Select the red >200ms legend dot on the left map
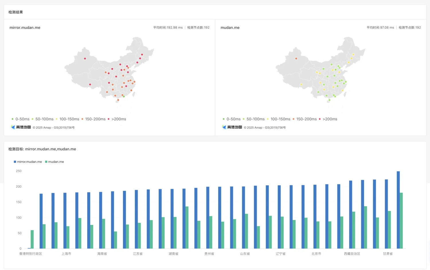Image resolution: width=430 pixels, height=270 pixels. pos(109,119)
